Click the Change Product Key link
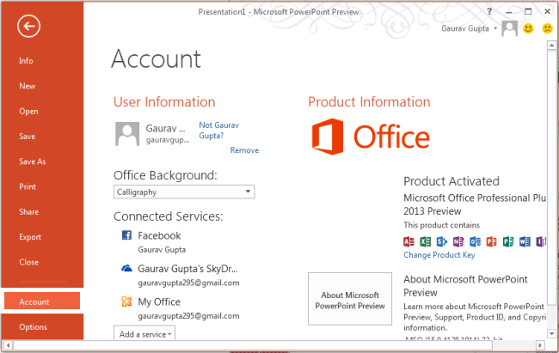This screenshot has width=559, height=353. pyautogui.click(x=439, y=255)
